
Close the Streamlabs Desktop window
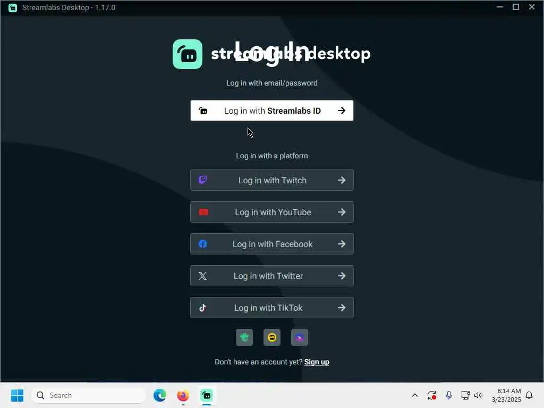click(532, 7)
